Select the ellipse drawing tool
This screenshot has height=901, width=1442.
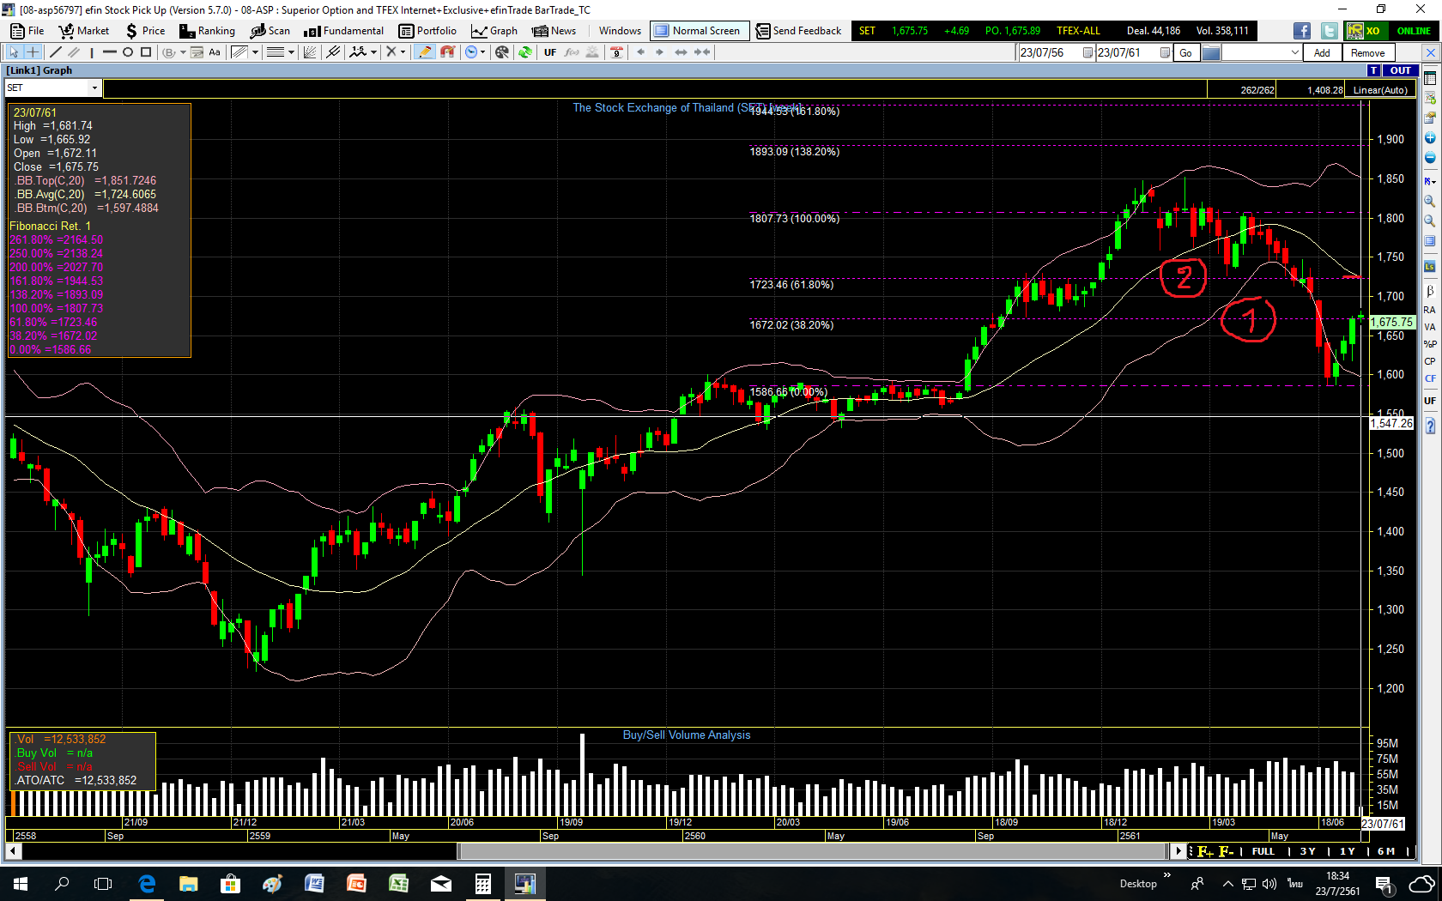(128, 52)
